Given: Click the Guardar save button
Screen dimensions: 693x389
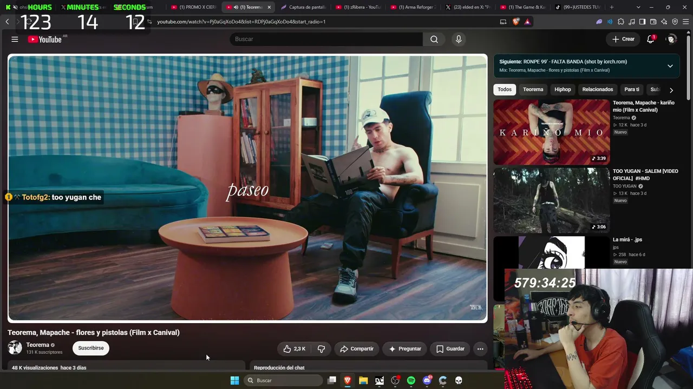Looking at the screenshot, I should [450, 349].
